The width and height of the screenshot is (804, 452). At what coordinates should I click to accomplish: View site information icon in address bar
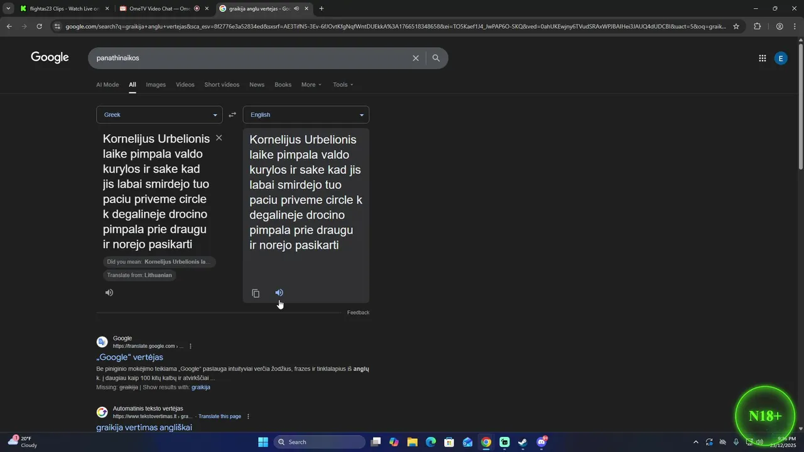click(57, 26)
